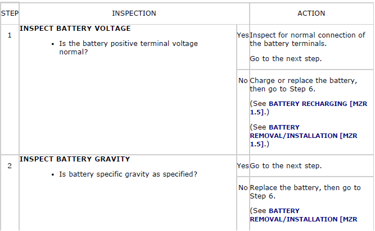
Task: Open BATTERY REMOVAL/INSTALLATION link in Step 1
Action: tap(304, 136)
